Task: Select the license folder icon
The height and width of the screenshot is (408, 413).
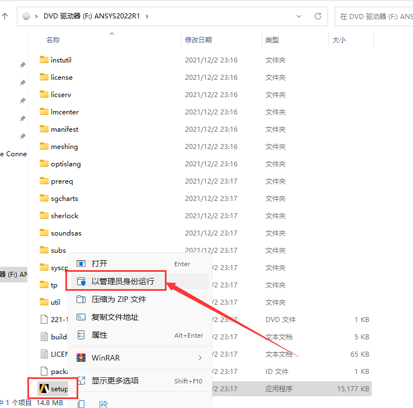Action: 44,77
